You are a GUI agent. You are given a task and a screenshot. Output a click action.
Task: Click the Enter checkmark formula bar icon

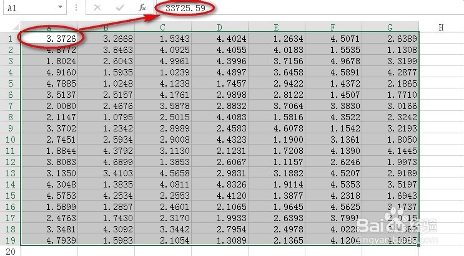120,7
